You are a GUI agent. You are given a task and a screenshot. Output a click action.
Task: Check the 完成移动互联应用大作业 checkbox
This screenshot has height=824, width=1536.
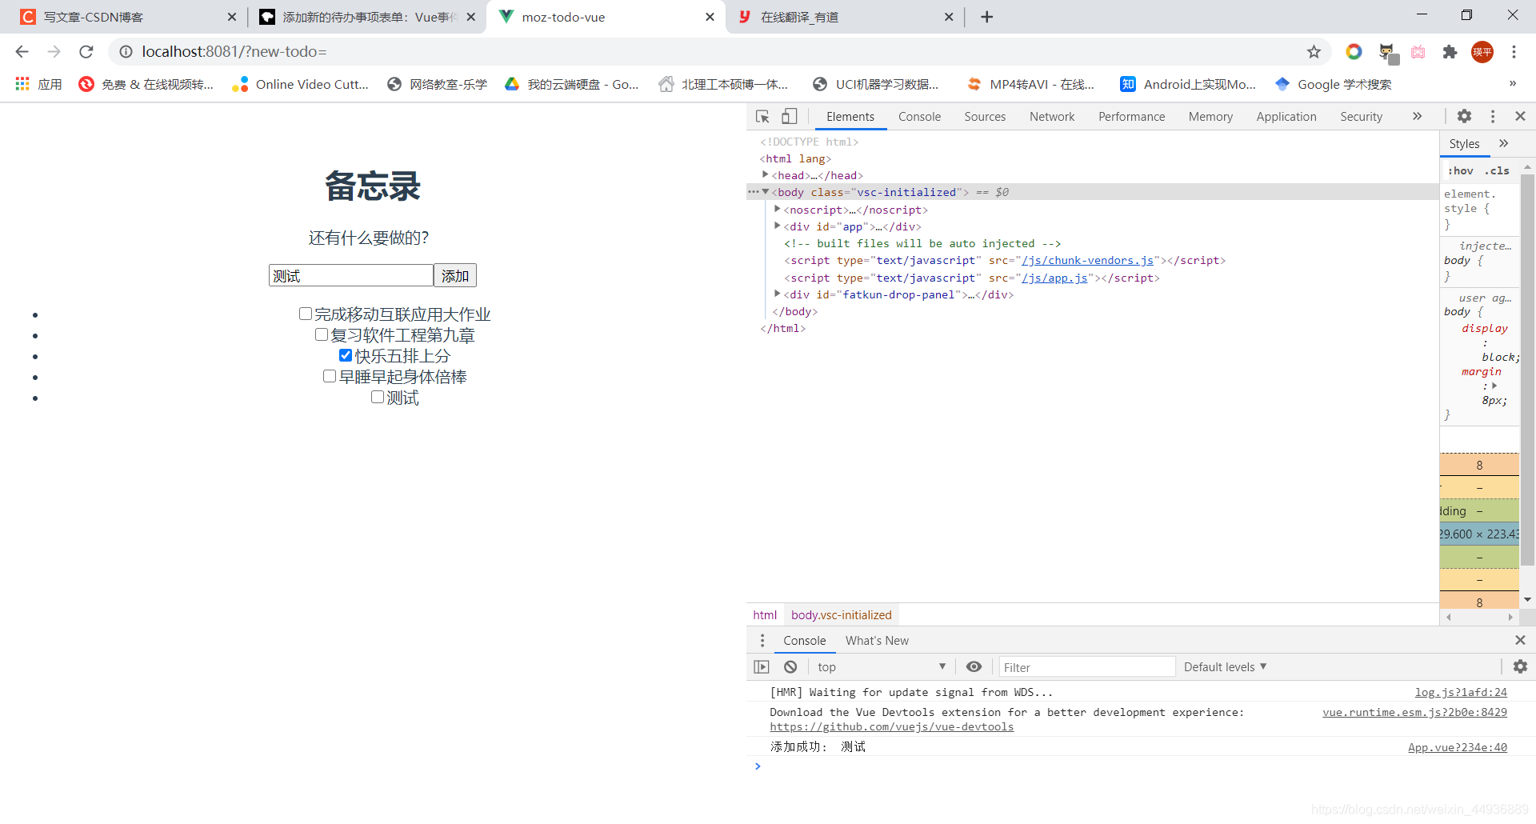[x=306, y=314]
